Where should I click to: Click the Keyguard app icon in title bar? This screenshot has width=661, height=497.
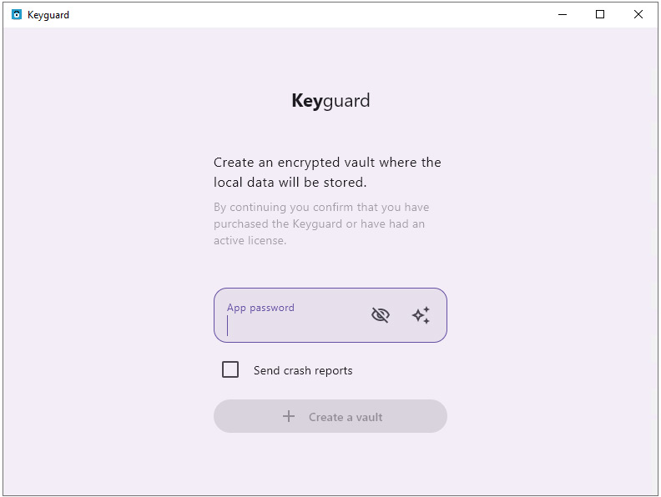[17, 15]
